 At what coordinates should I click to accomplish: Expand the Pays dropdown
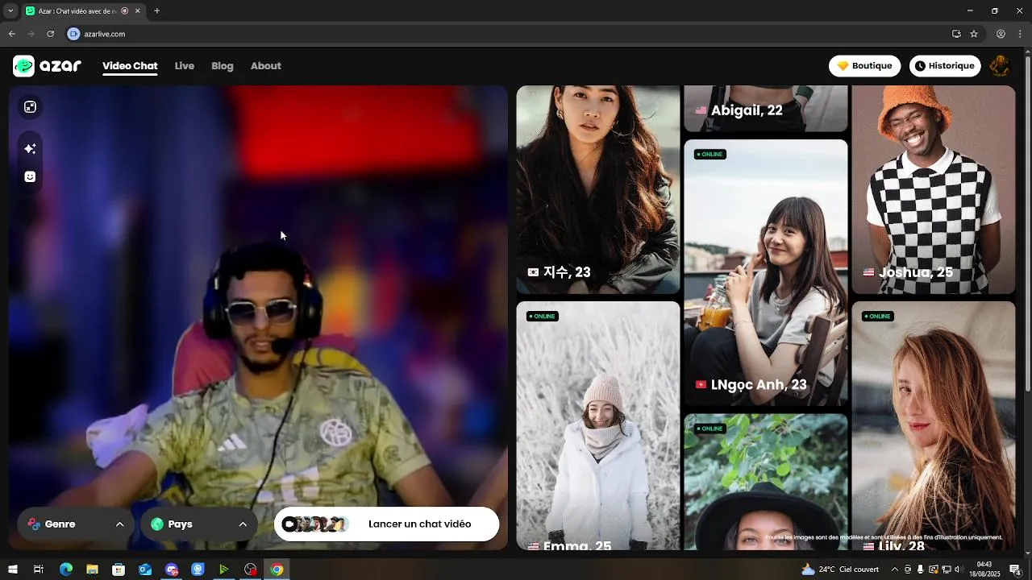pos(199,524)
